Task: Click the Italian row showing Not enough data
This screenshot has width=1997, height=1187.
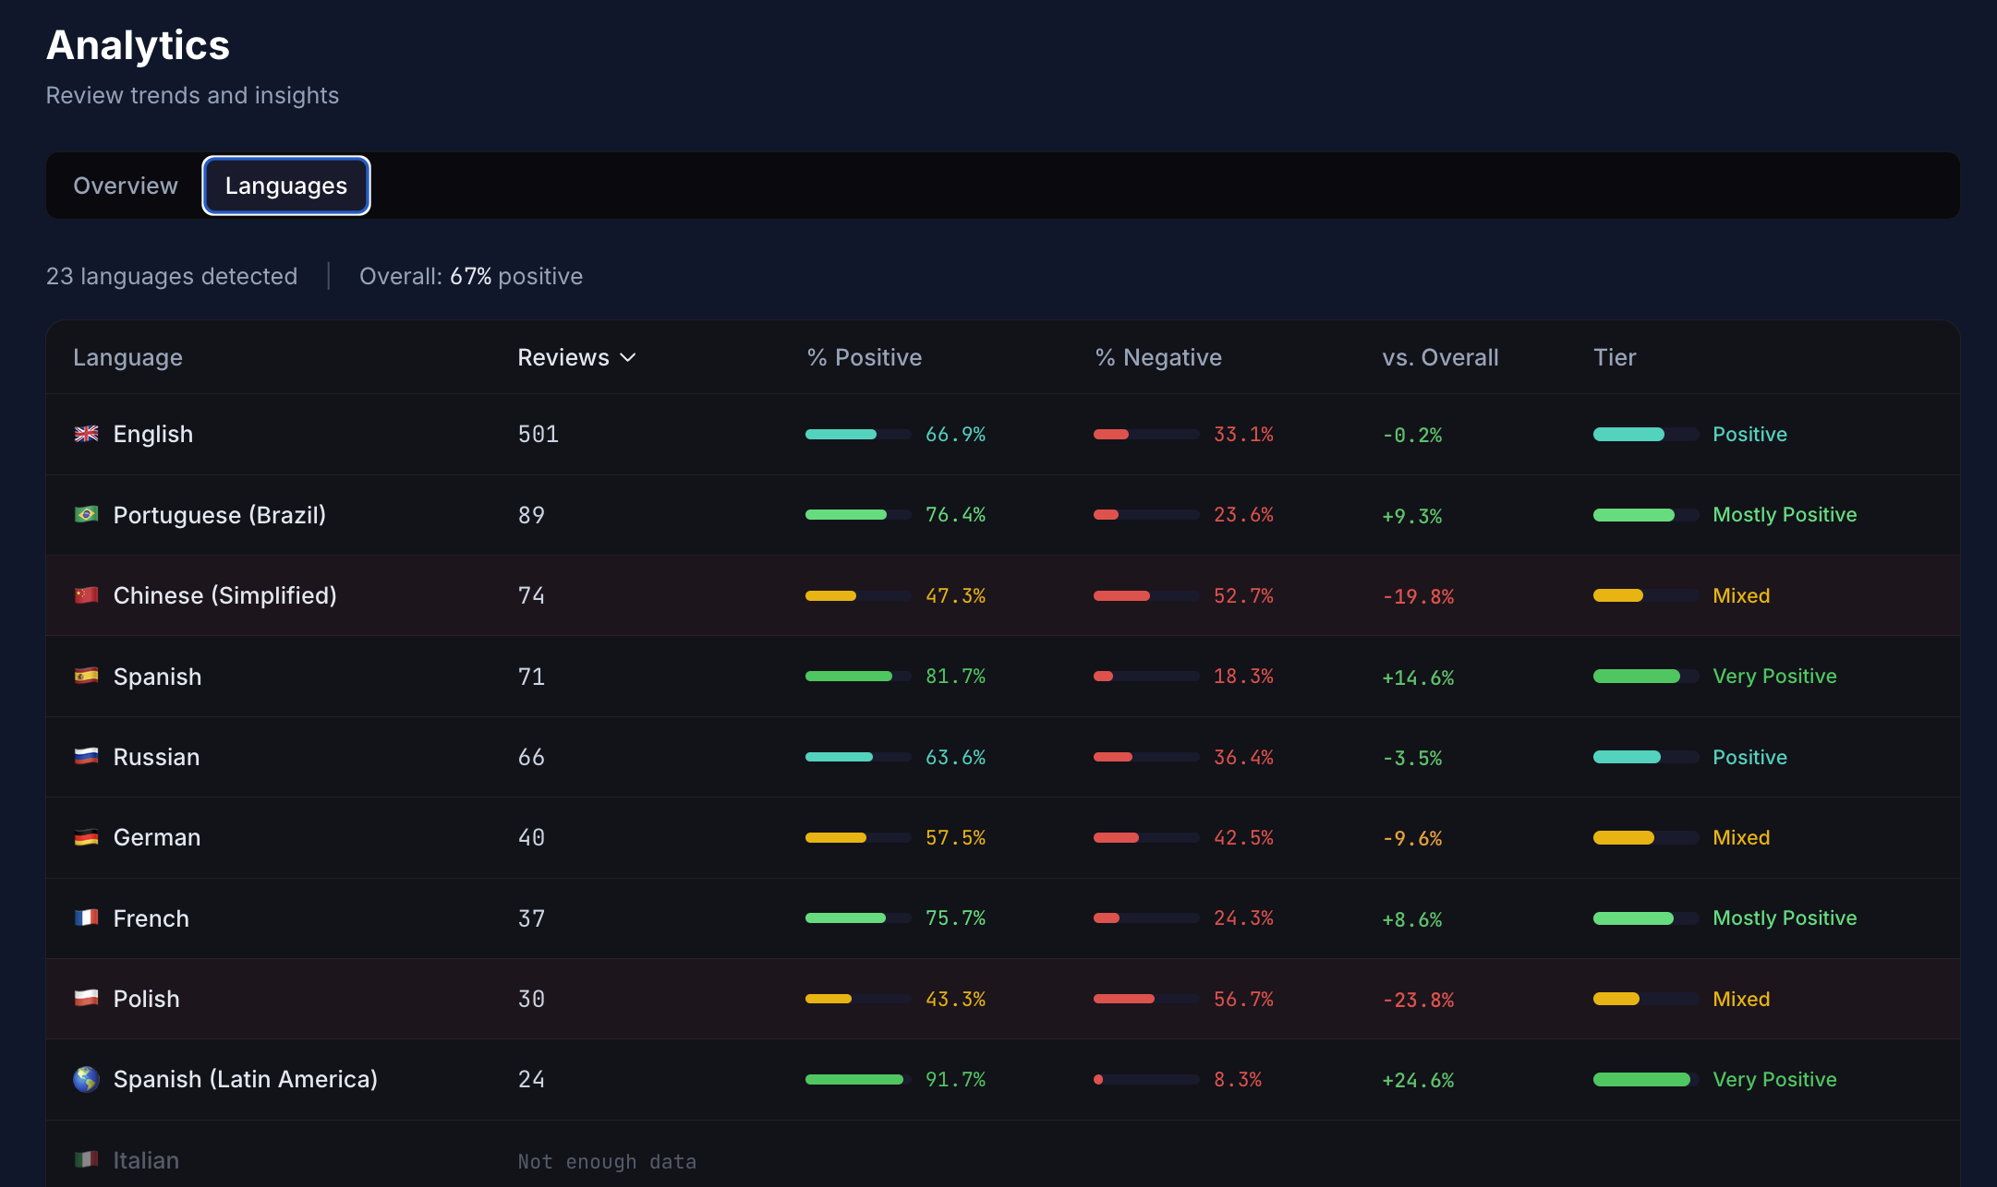Action: (607, 1160)
